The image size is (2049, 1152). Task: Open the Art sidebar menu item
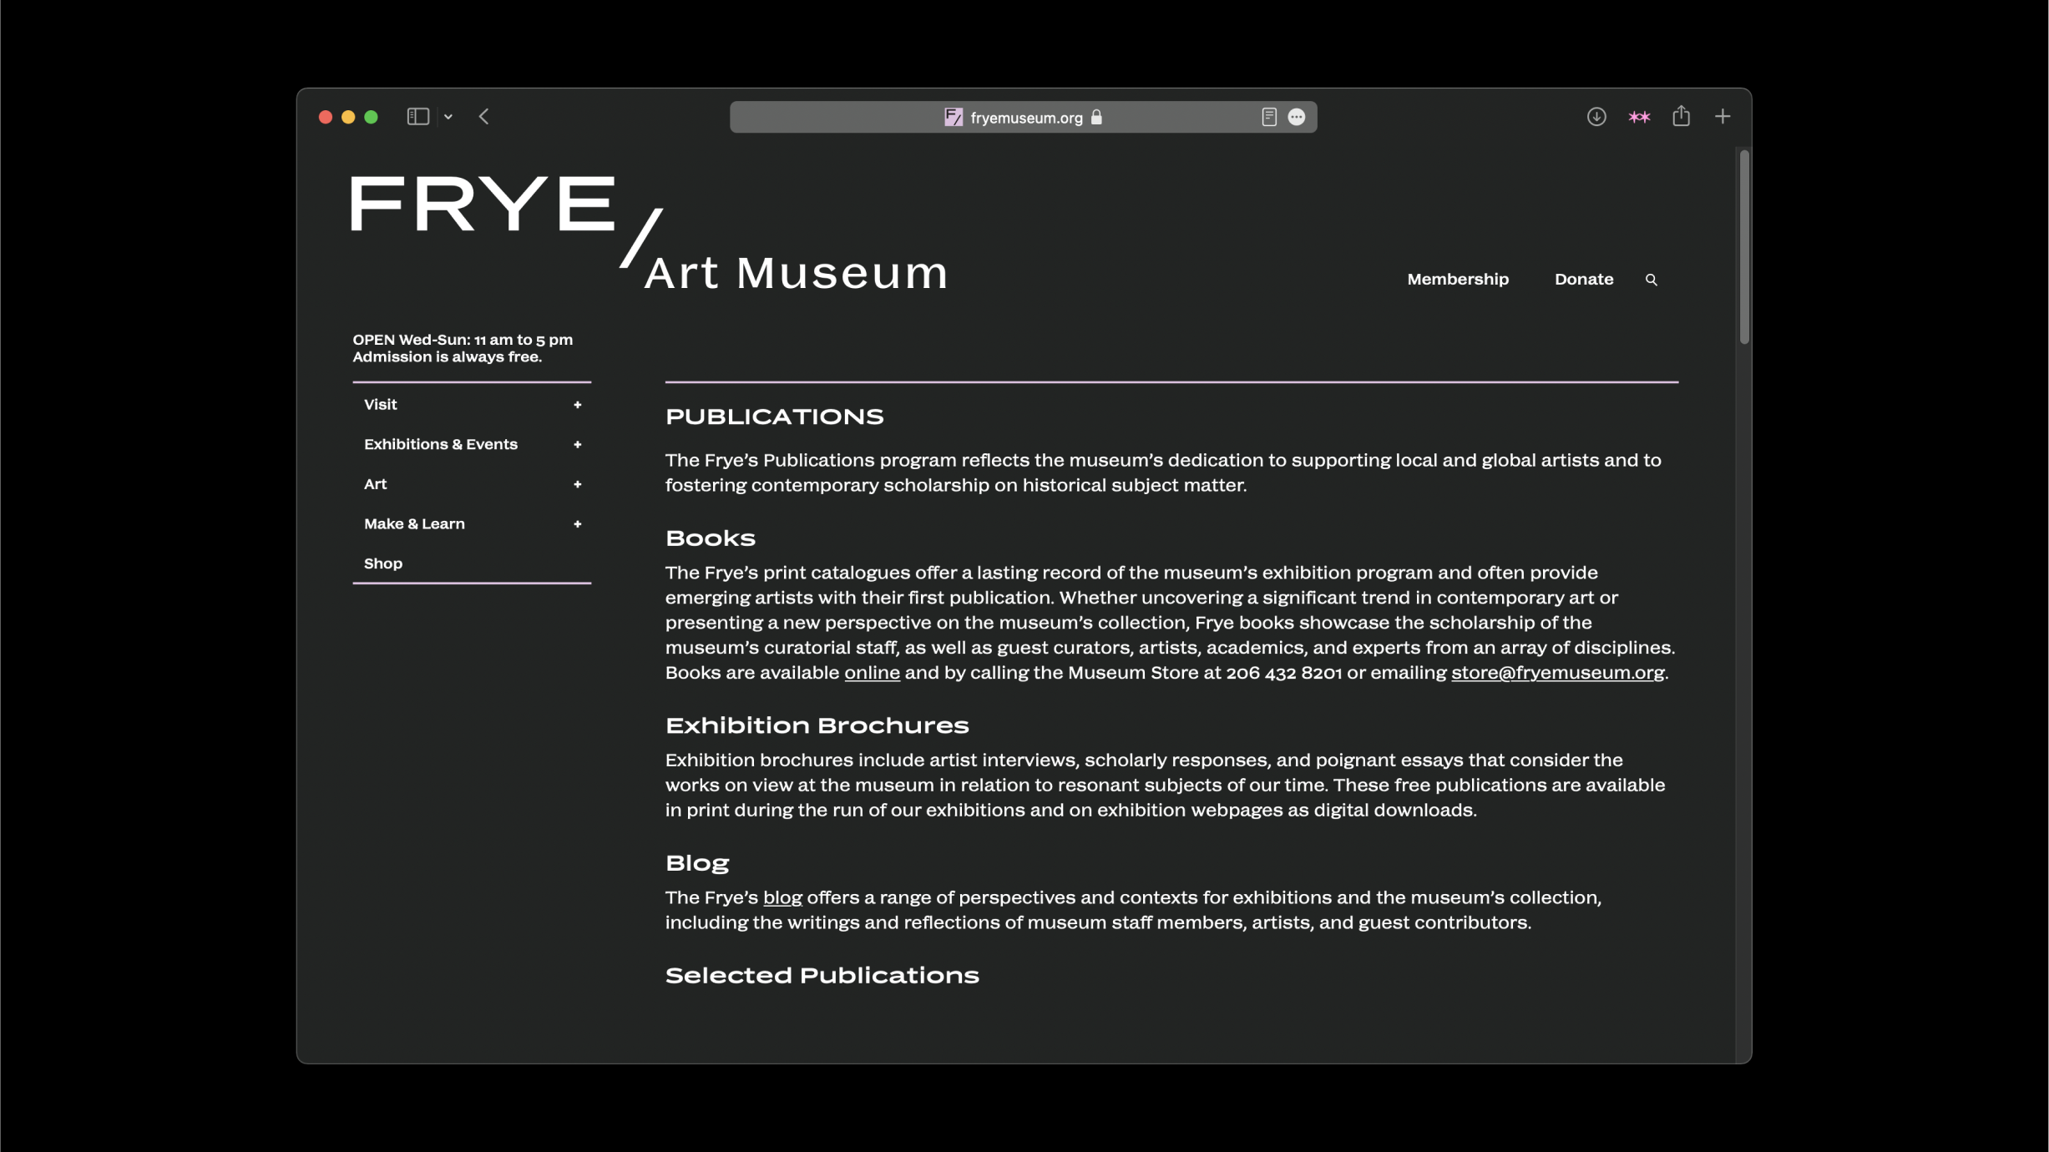coord(376,484)
